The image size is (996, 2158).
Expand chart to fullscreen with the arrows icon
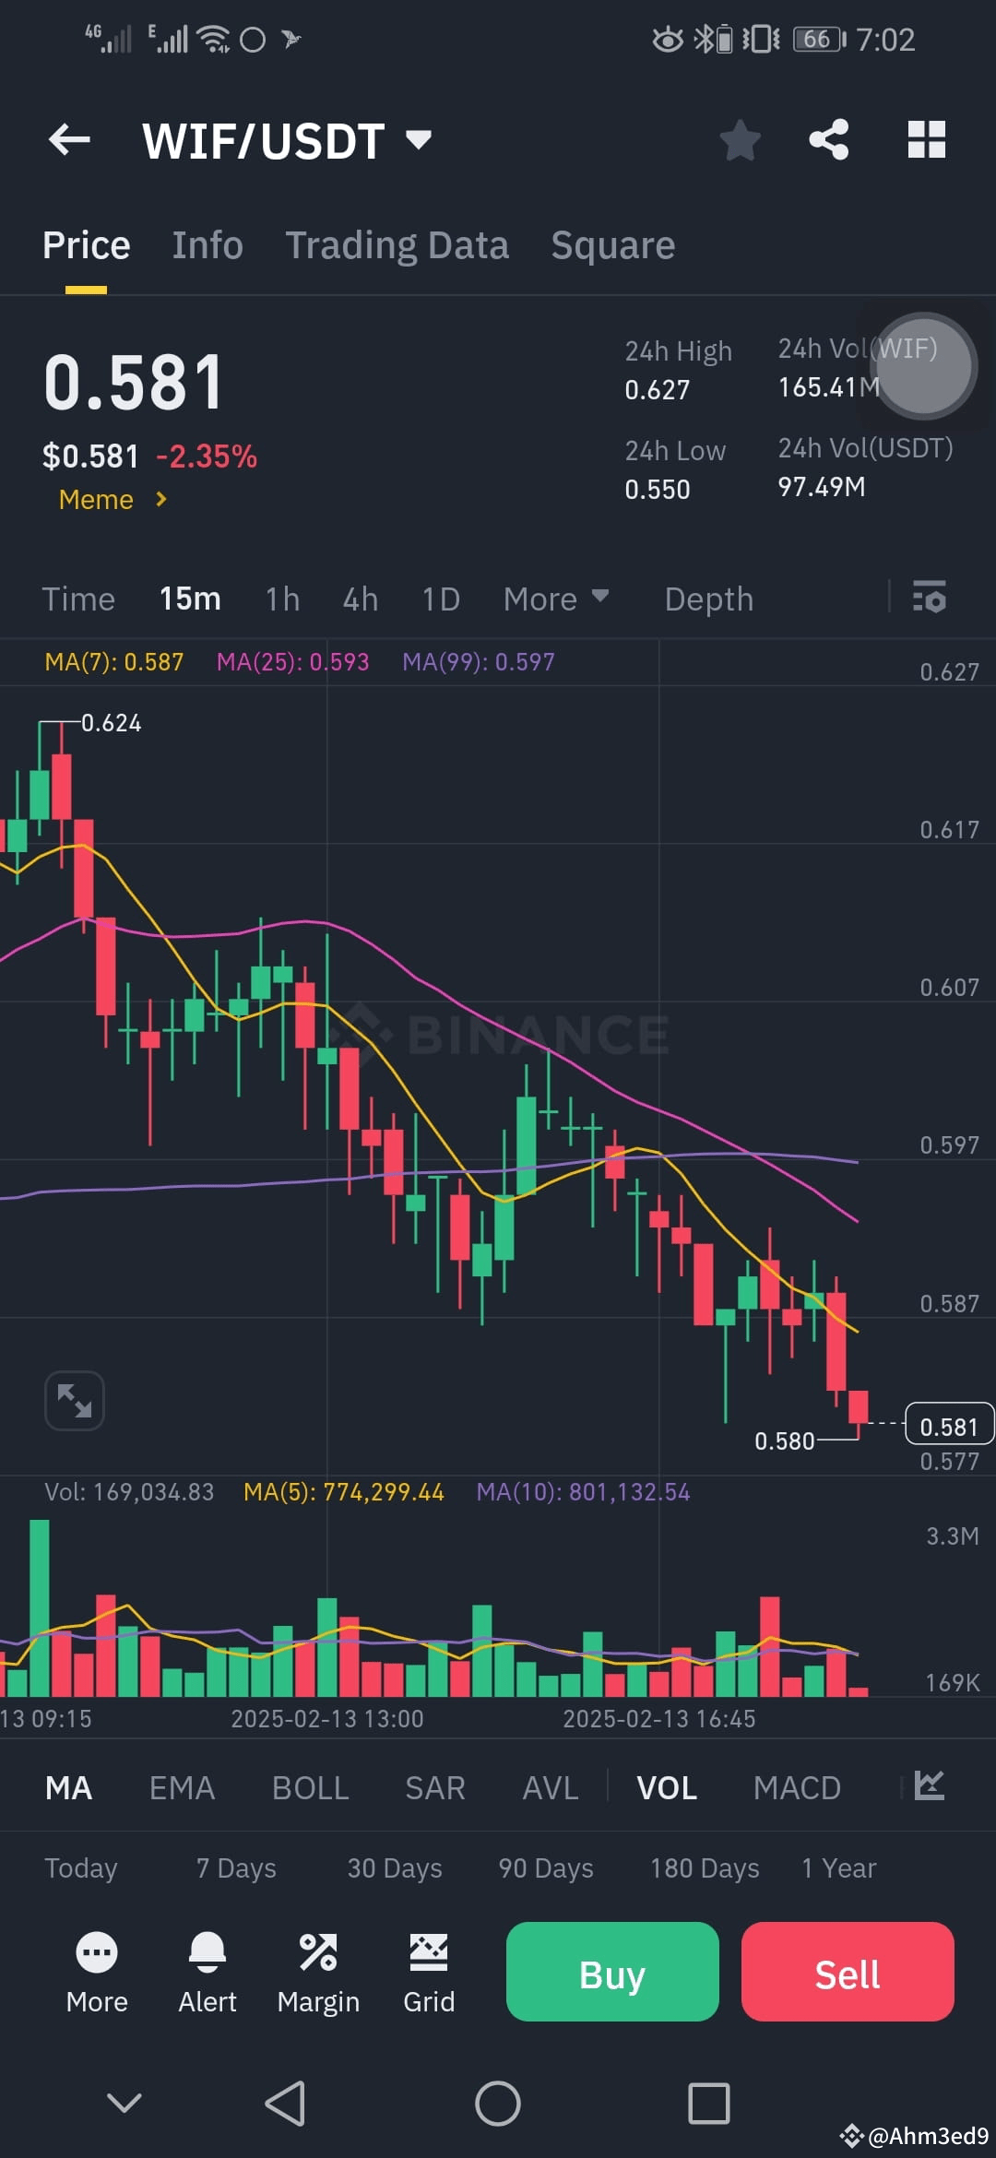tap(74, 1399)
